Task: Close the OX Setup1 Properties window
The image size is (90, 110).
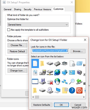Action: [x=72, y=2]
